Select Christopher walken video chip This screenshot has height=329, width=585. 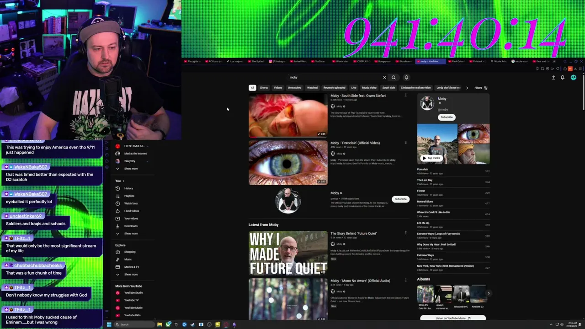(x=415, y=88)
